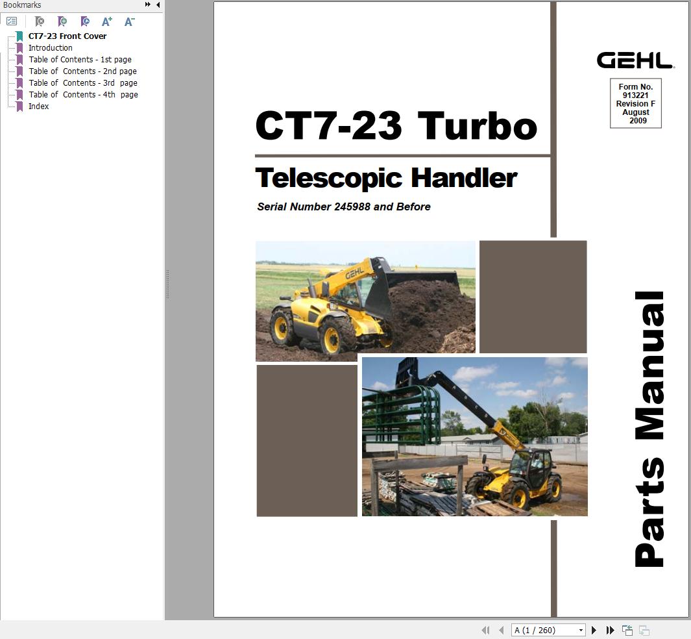The image size is (691, 639).
Task: Click the panel splitter handle beside Bookmarks
Action: coord(167,285)
